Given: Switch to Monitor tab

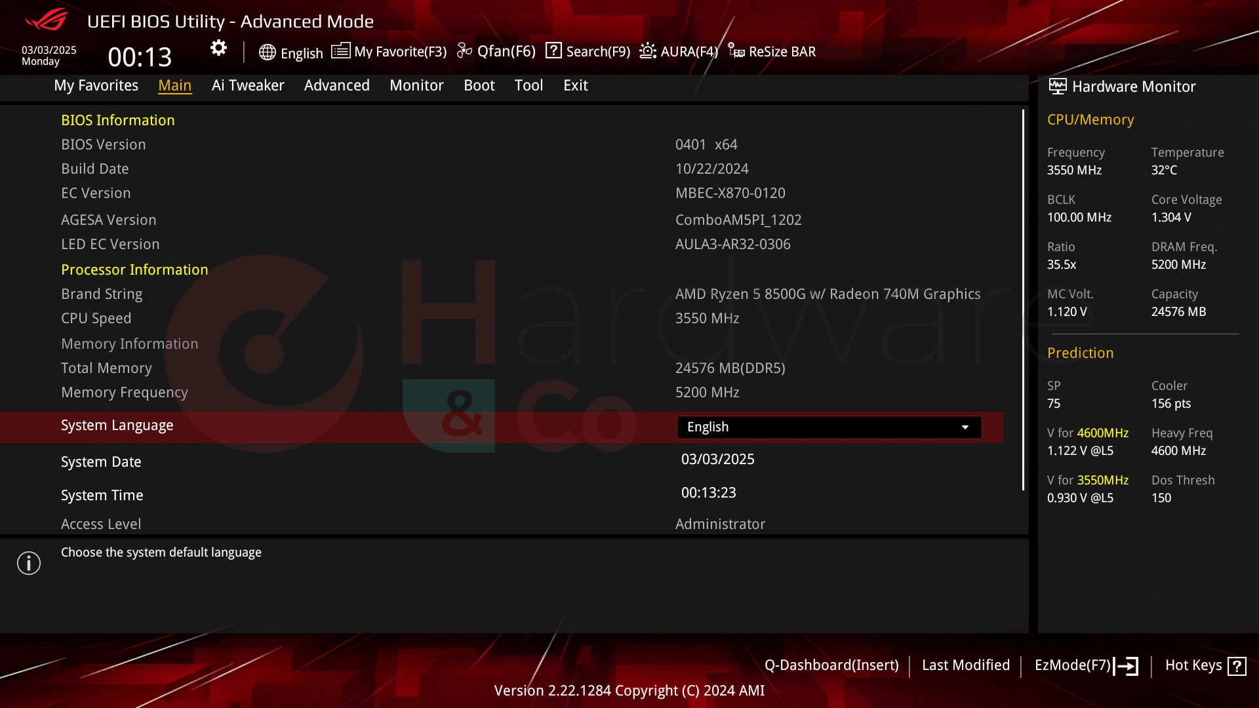Looking at the screenshot, I should pos(416,85).
